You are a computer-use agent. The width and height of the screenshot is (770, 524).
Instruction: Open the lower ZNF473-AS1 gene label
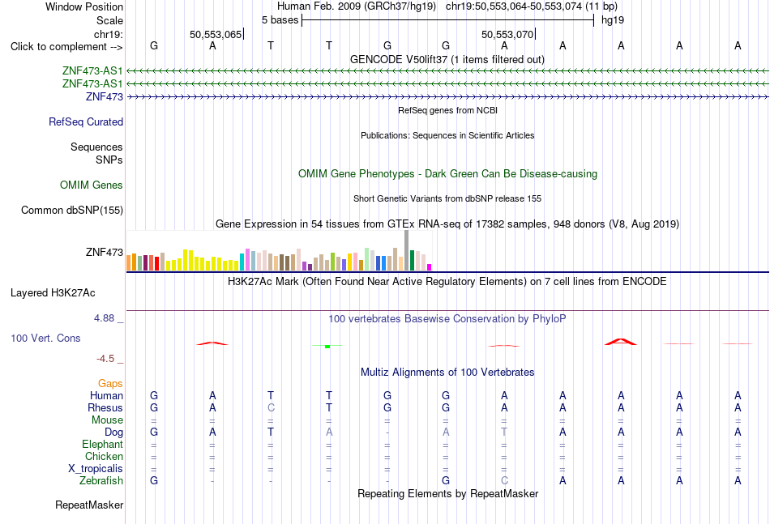click(92, 84)
